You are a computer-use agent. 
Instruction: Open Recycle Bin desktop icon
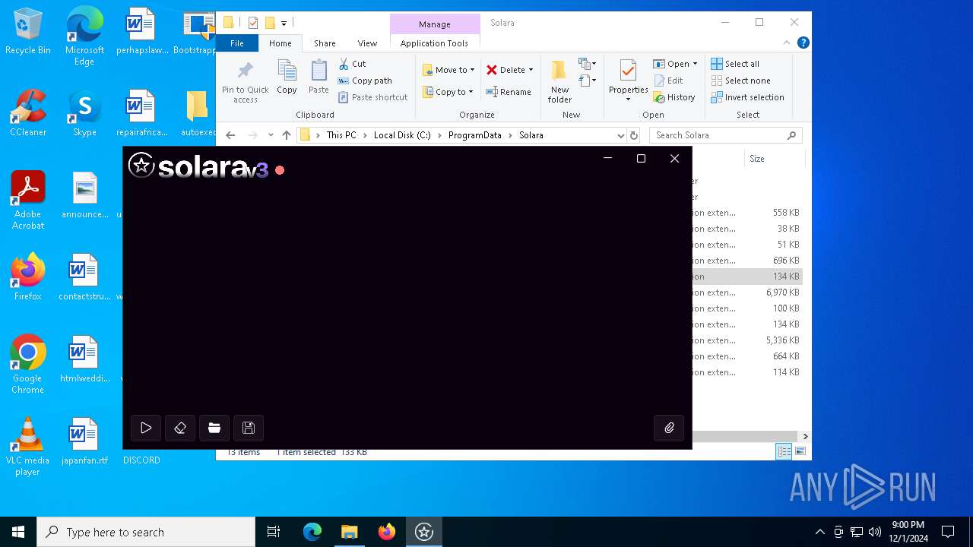28,32
